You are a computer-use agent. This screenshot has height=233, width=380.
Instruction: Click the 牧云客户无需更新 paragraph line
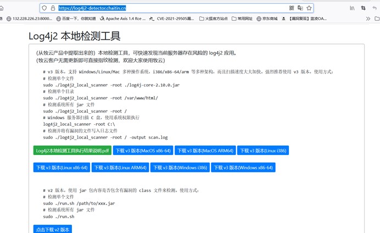[x=100, y=60]
